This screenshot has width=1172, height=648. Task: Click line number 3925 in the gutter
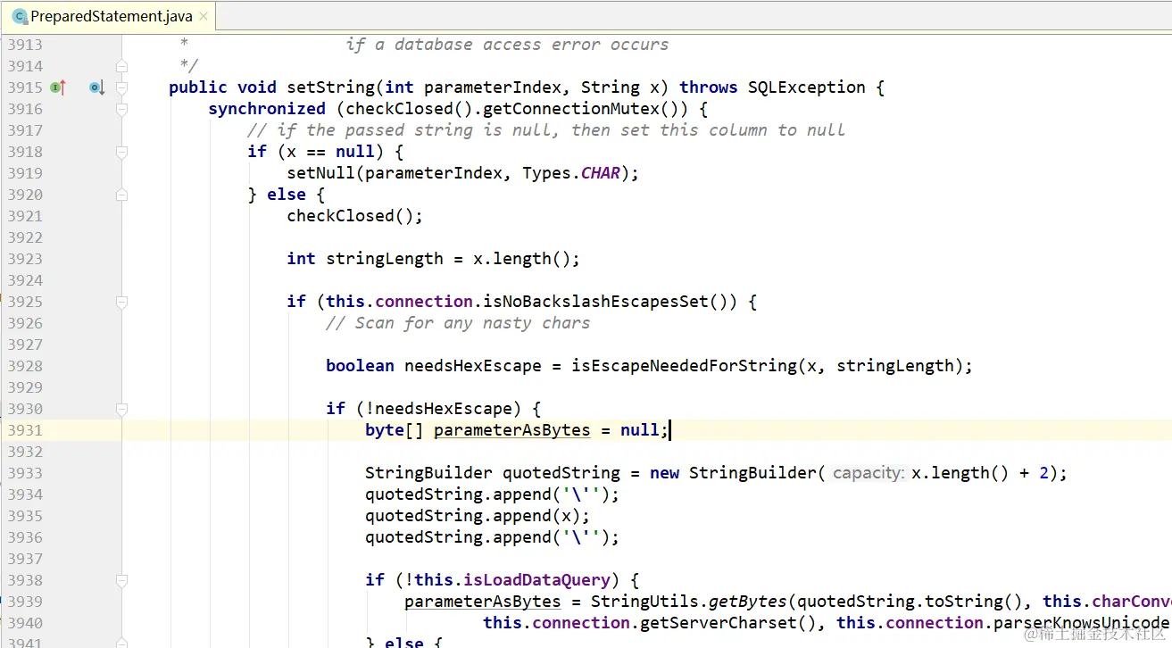[x=25, y=302]
